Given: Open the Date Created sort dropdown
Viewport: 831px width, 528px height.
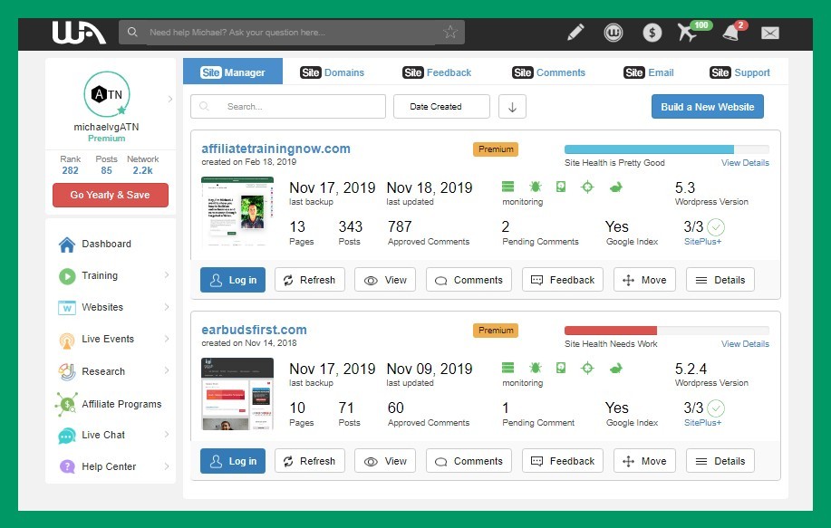Looking at the screenshot, I should click(441, 107).
